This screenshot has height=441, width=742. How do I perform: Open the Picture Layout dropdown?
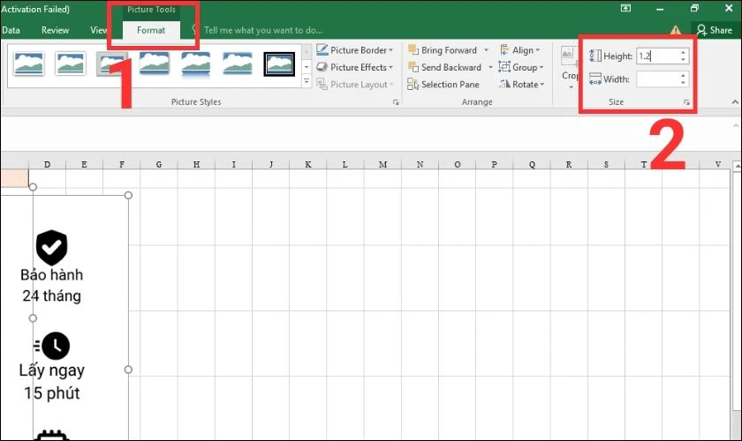click(355, 84)
